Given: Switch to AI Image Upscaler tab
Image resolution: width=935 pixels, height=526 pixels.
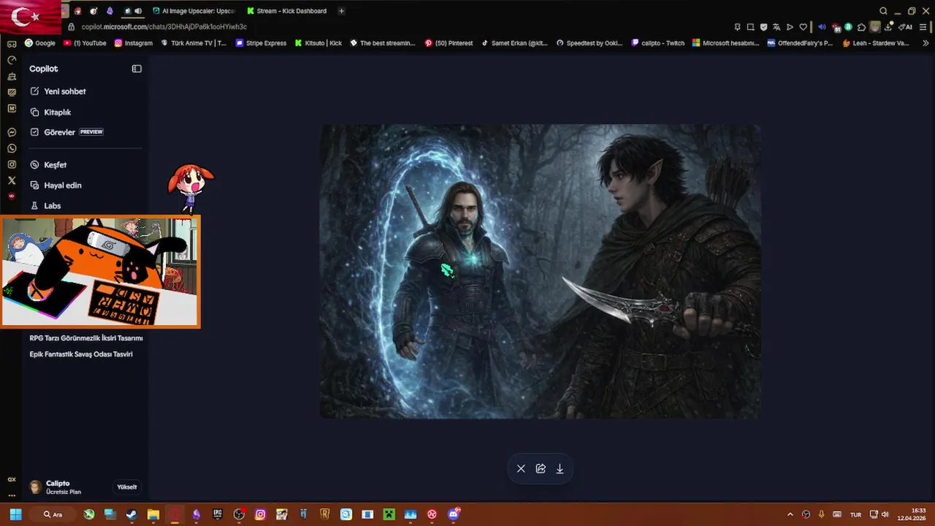Looking at the screenshot, I should point(194,11).
